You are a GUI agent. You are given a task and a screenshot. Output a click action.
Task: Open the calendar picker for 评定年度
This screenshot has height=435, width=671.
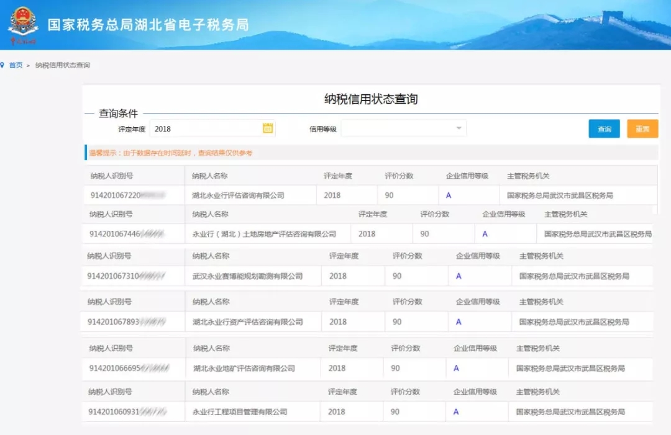tap(268, 128)
